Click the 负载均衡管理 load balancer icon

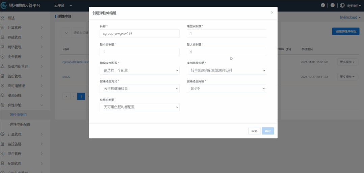pyautogui.click(x=3, y=67)
